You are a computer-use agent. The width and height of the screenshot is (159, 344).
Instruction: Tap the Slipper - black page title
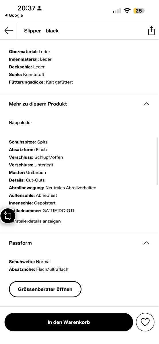[x=41, y=31]
